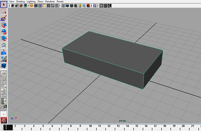Choose the Hypershade/Persp layout
Viewport: 201px width, 131px height.
click(x=4, y=101)
